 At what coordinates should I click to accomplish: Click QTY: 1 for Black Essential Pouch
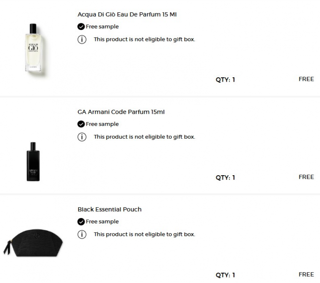click(x=225, y=275)
